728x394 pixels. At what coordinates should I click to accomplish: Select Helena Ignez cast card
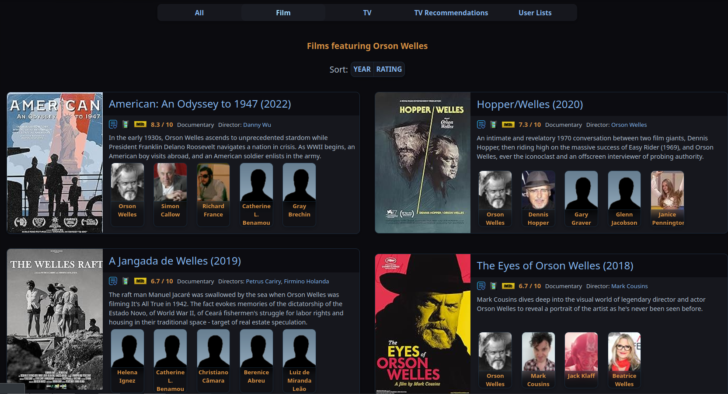[127, 360]
